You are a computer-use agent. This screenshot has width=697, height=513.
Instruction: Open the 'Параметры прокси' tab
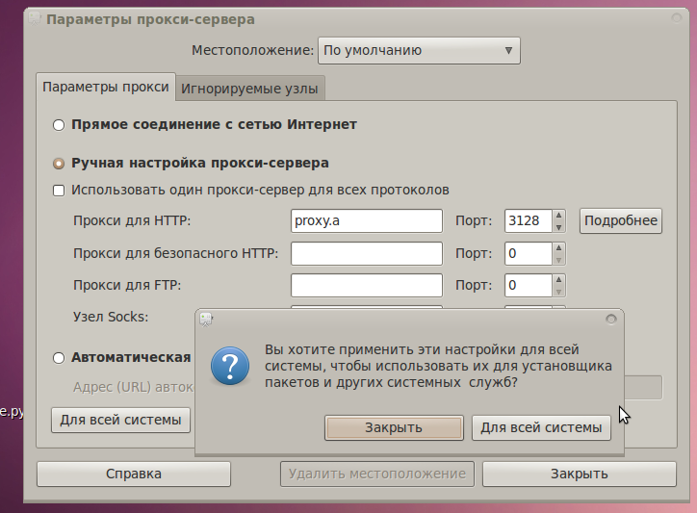[106, 87]
